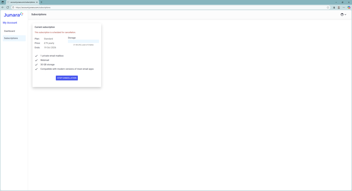Open the Copilot icon in toolbar
352x191 pixels.
point(349,7)
